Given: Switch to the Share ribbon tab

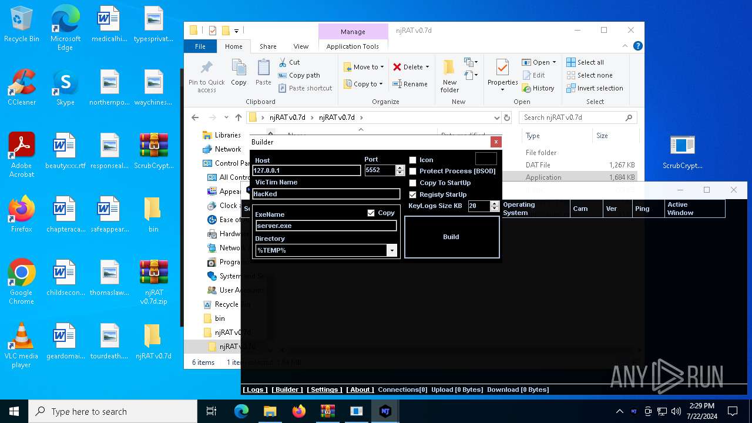Looking at the screenshot, I should [268, 46].
